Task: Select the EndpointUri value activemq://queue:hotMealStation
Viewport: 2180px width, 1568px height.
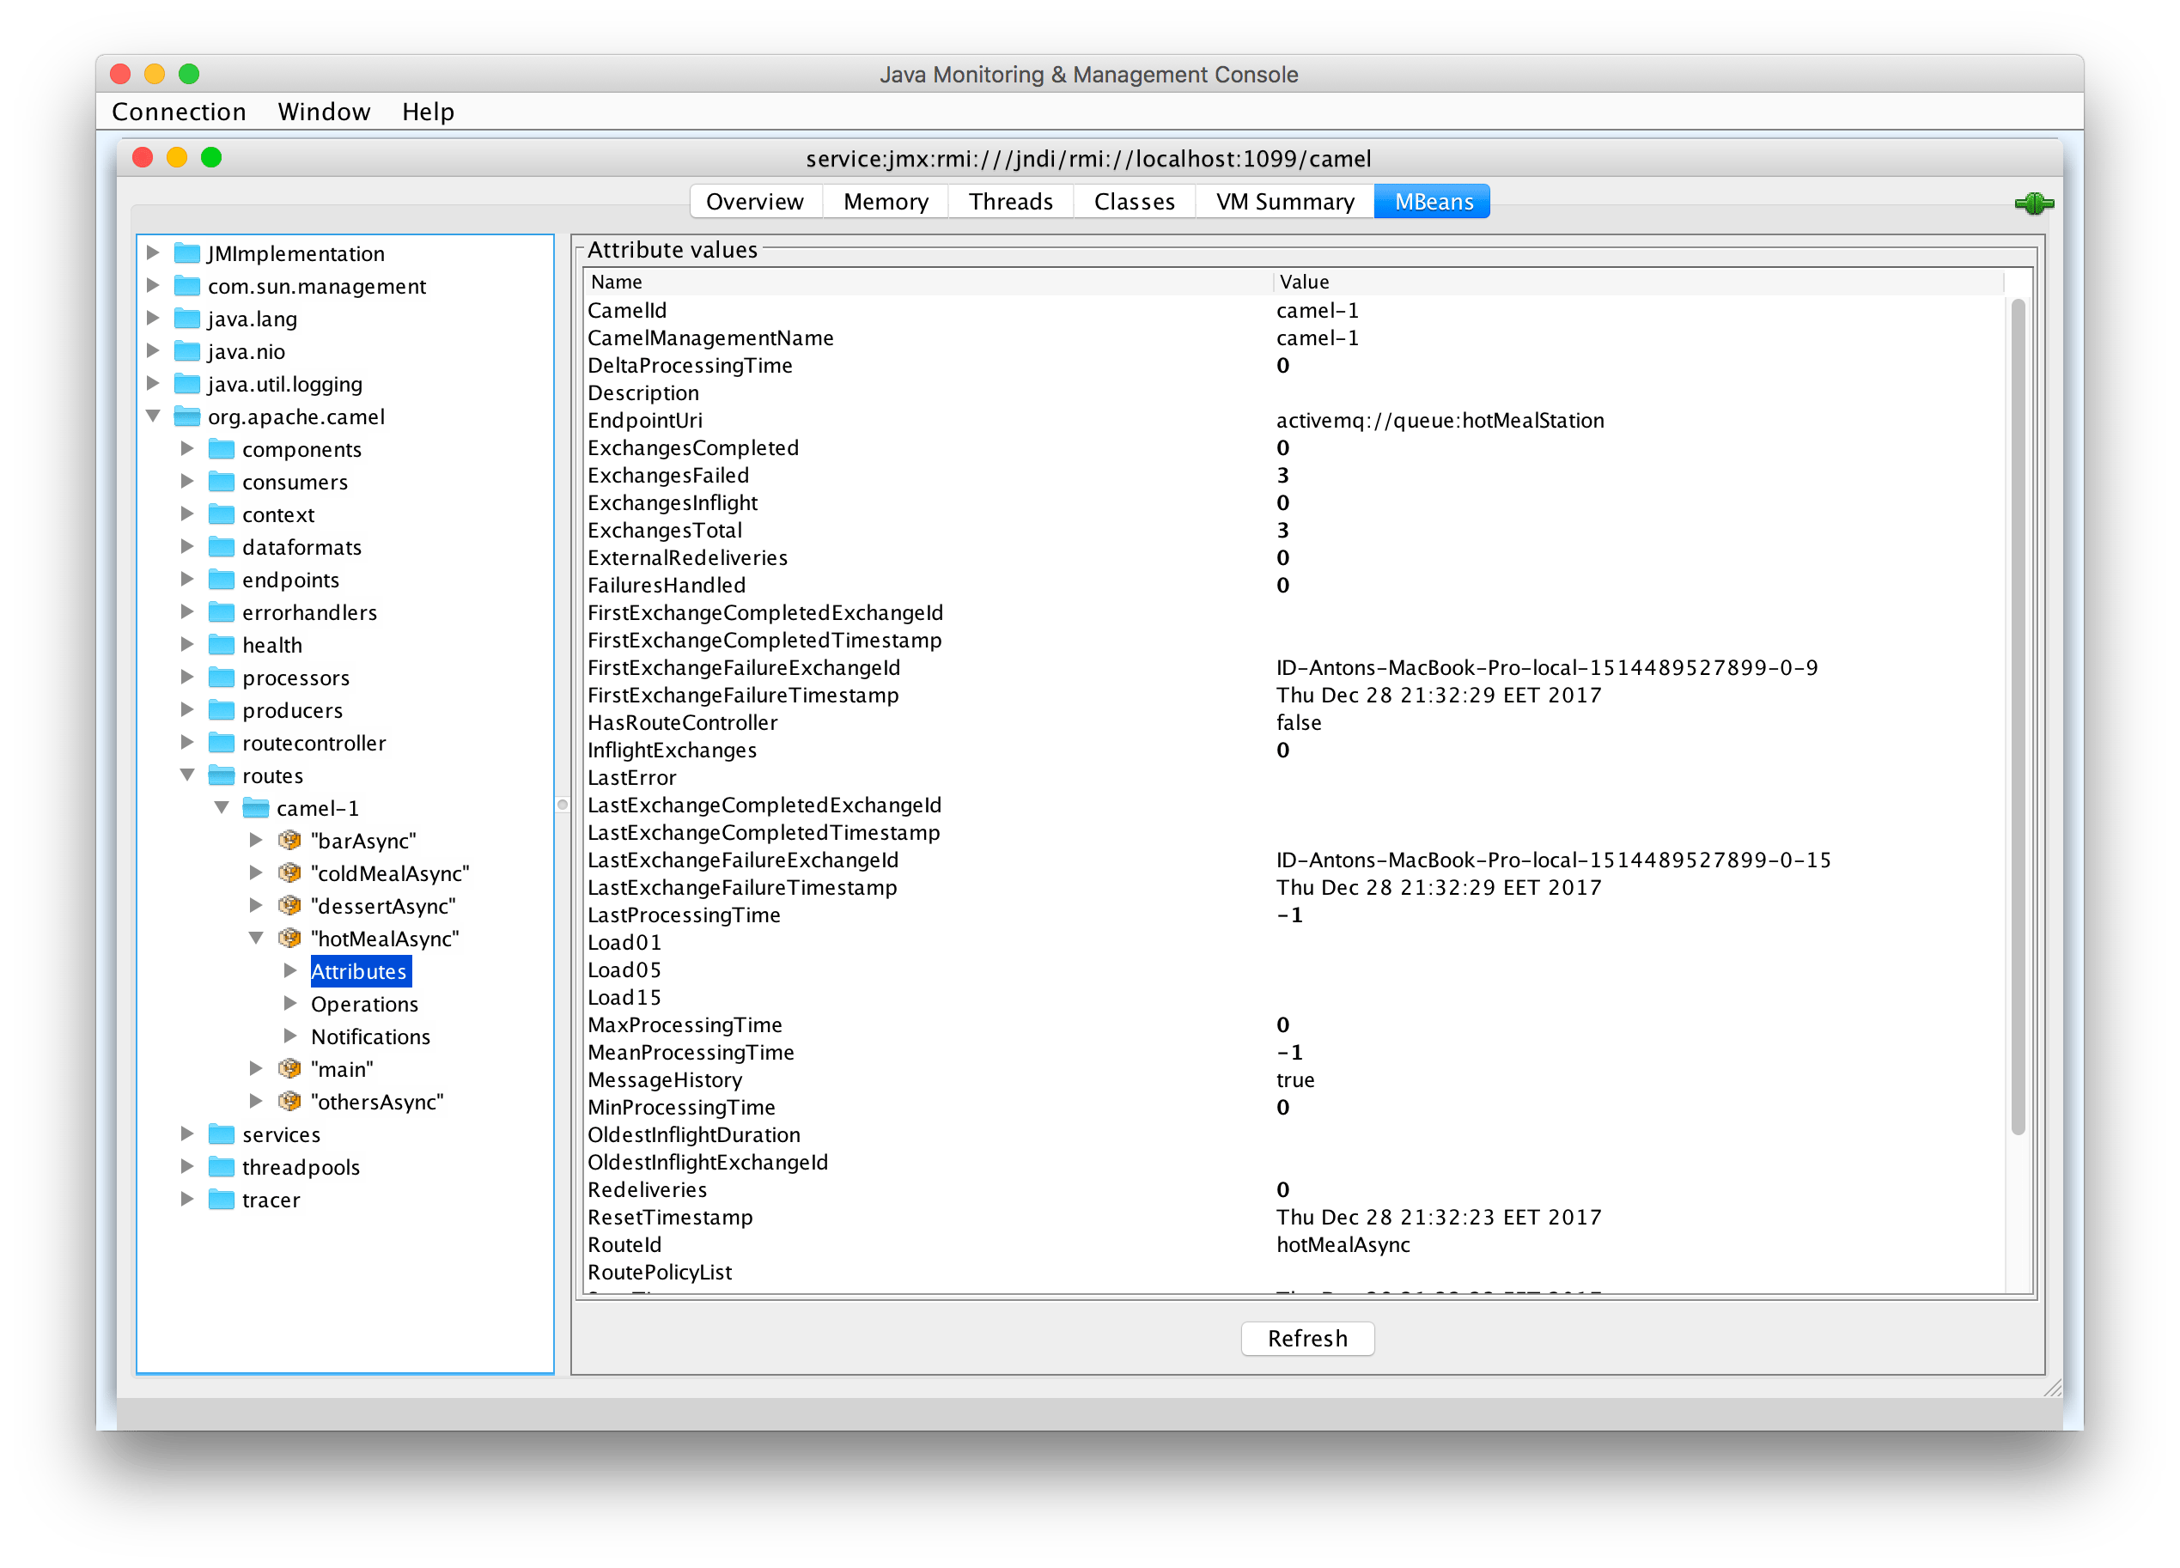Action: click(1440, 421)
